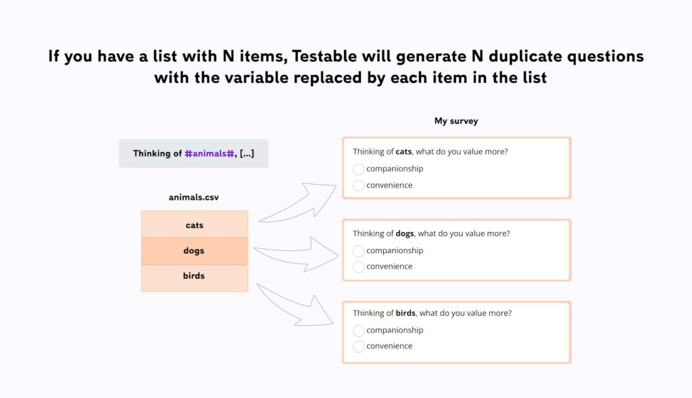Viewport: 692px width, 398px height.
Task: Click the 'Thinking of #animals#' template box
Action: pos(194,153)
